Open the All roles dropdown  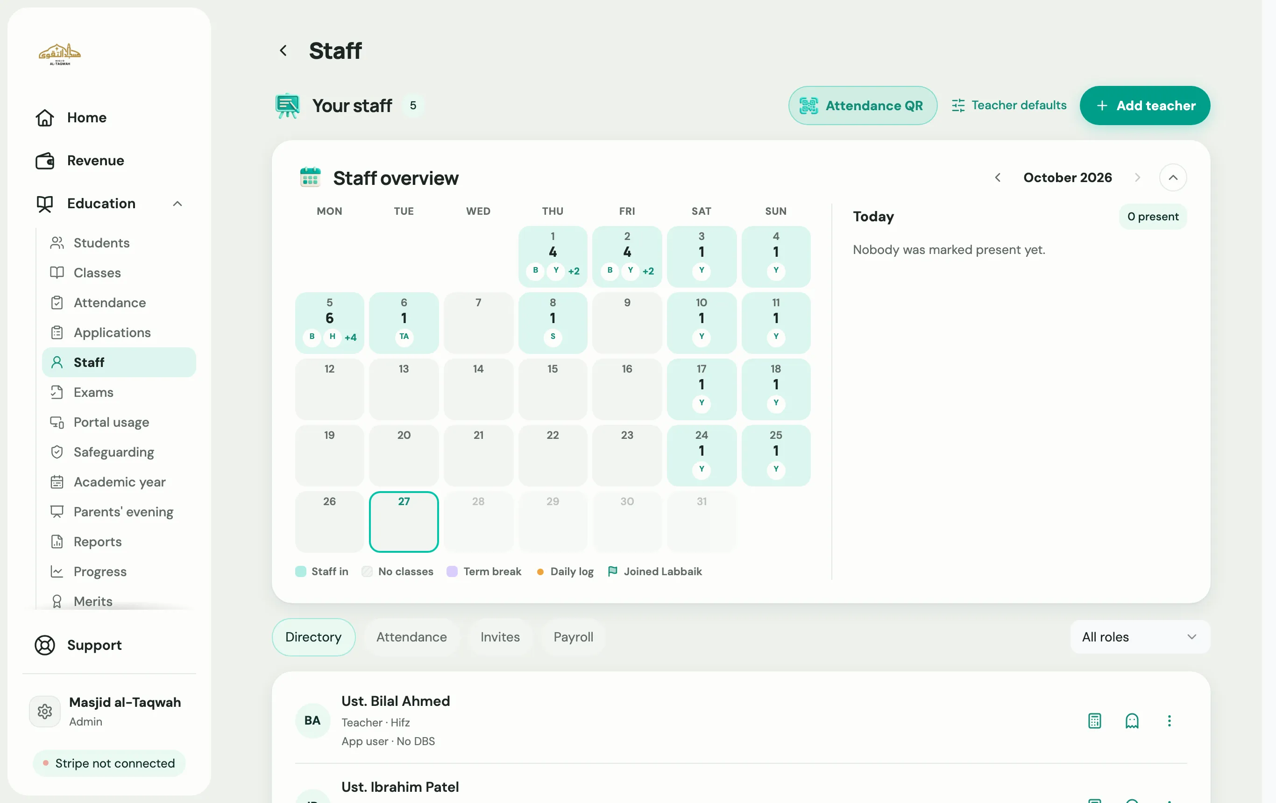(1140, 637)
